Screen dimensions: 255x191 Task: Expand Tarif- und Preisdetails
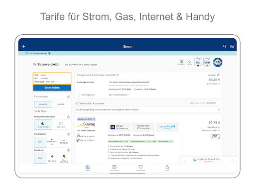coord(119,95)
